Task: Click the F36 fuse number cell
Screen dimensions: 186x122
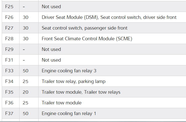Action: pyautogui.click(x=9, y=103)
